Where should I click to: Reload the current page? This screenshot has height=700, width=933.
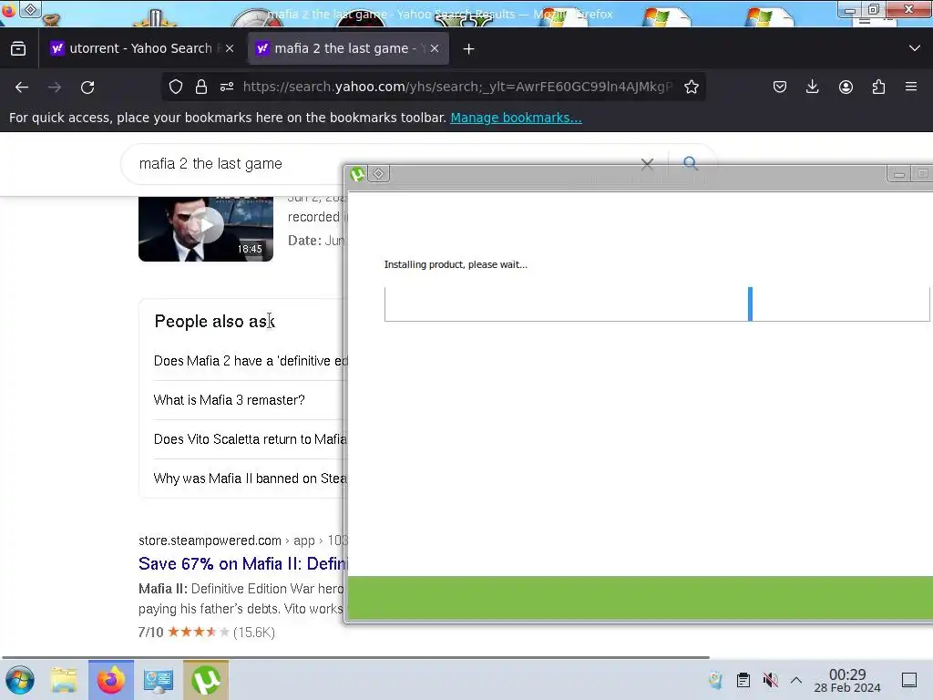tap(87, 87)
